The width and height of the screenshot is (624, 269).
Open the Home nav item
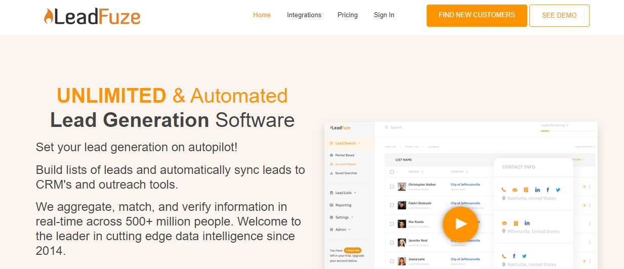click(262, 15)
